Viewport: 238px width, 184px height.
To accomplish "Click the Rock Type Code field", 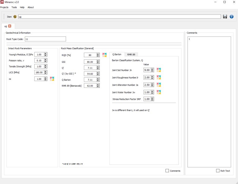I will pos(45,39).
